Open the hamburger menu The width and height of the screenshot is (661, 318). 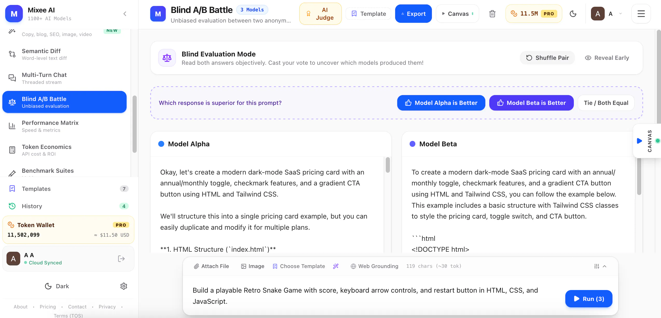click(641, 14)
